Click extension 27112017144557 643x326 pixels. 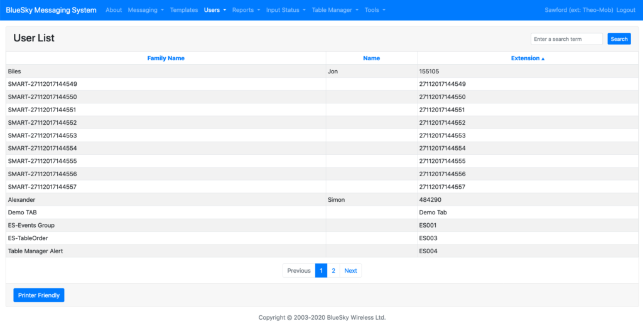pos(443,187)
